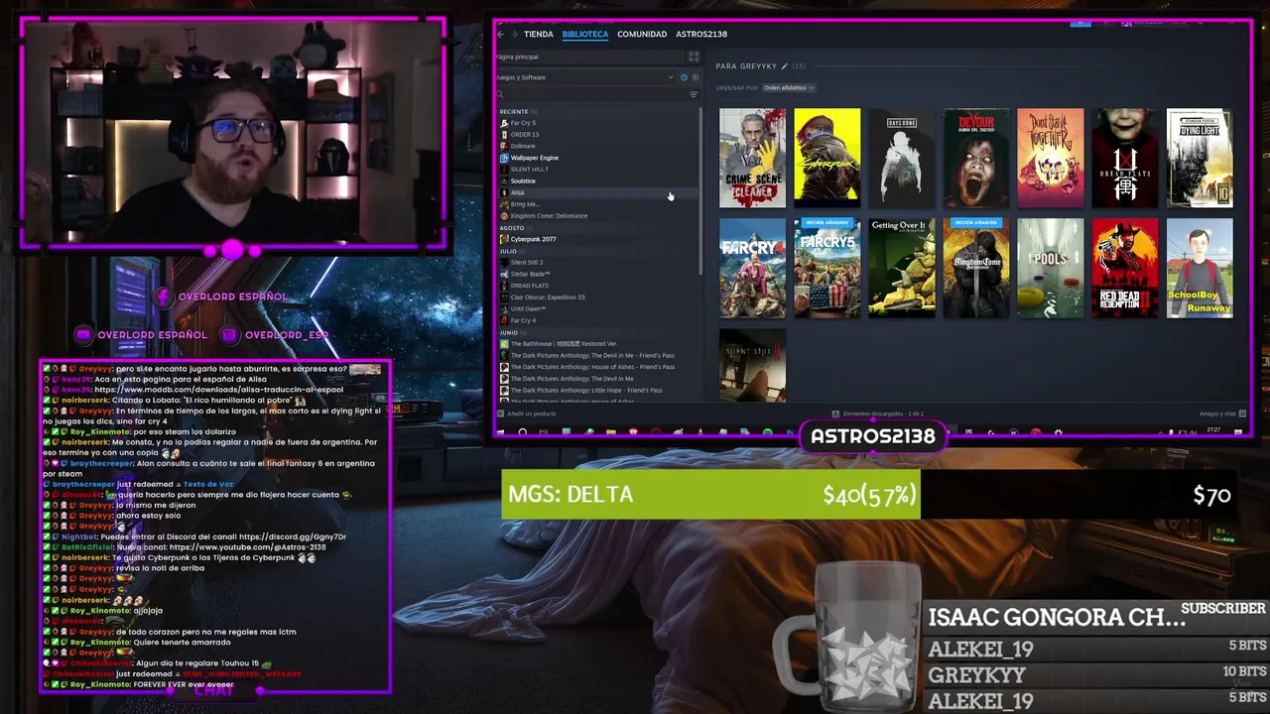Click Spotify icon in taskbar
The height and width of the screenshot is (714, 1270).
click(x=767, y=432)
